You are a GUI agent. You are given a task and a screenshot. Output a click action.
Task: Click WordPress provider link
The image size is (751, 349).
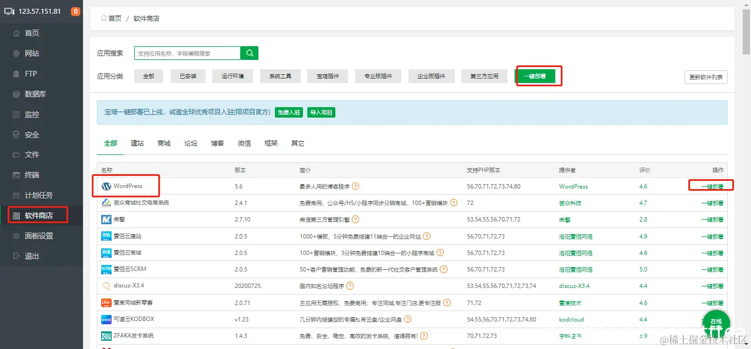tap(573, 186)
